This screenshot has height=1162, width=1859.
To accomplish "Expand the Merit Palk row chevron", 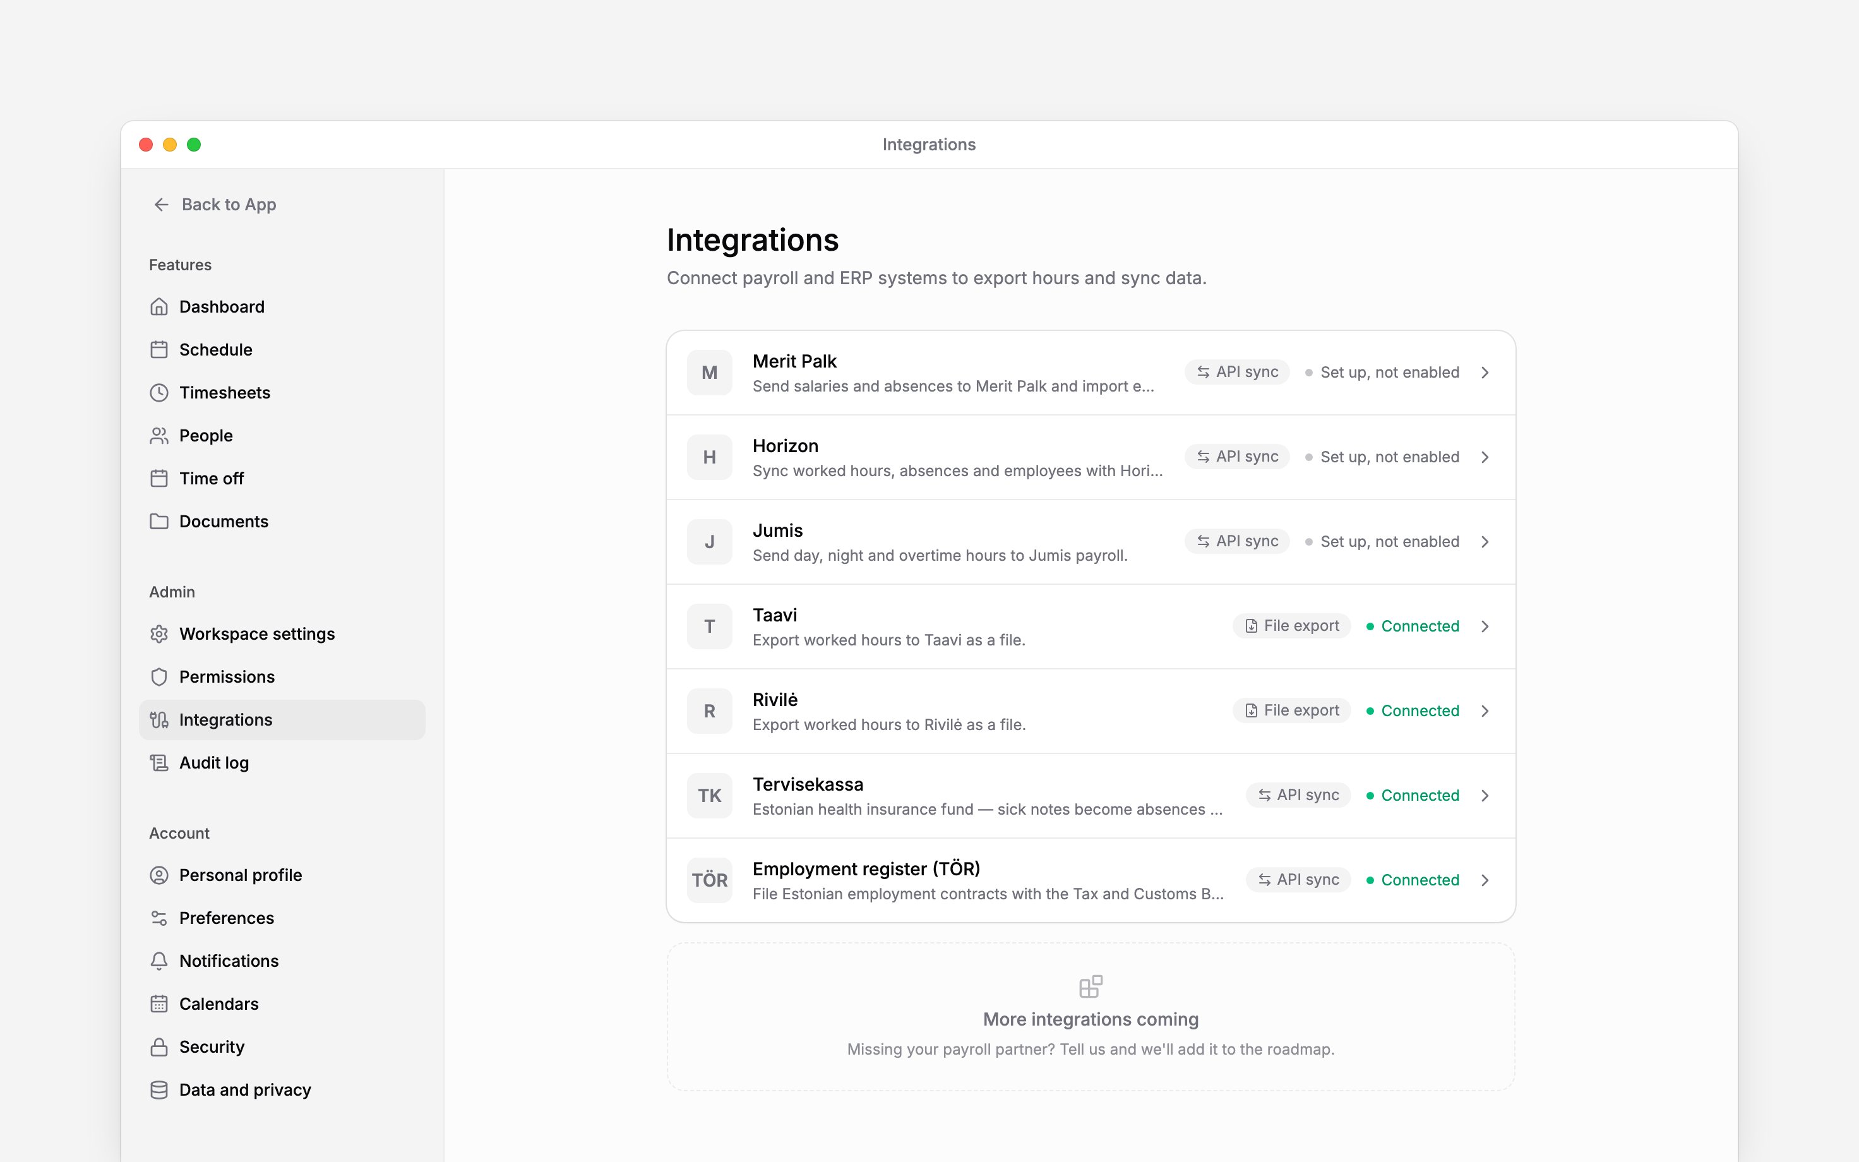I will pyautogui.click(x=1485, y=373).
